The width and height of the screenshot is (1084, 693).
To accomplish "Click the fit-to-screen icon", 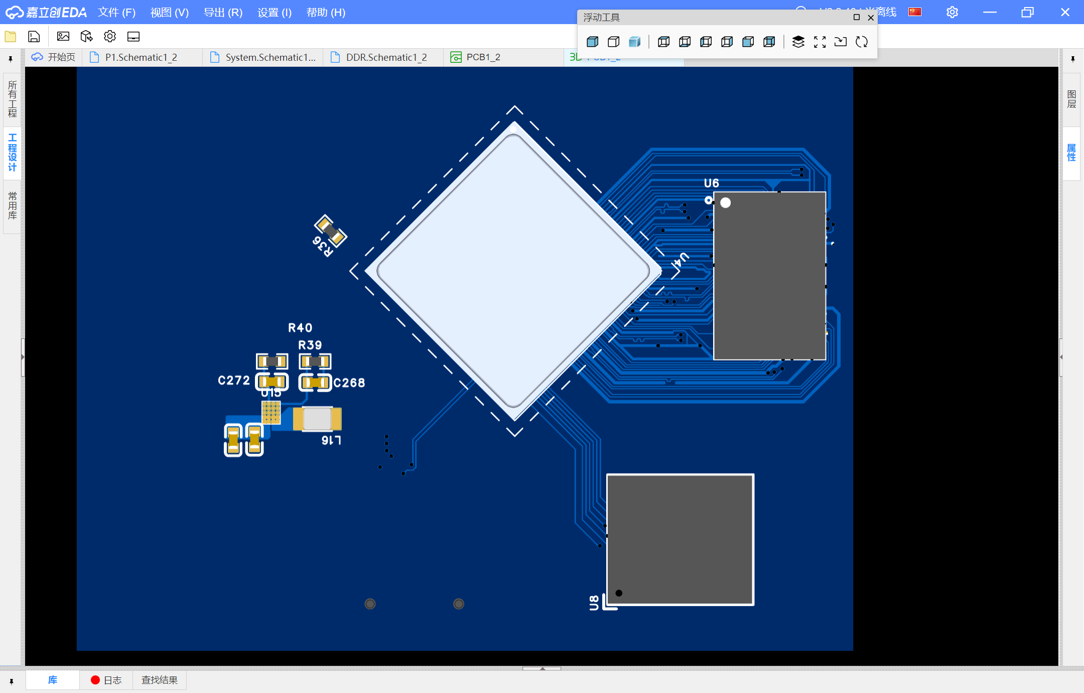I will pyautogui.click(x=820, y=42).
